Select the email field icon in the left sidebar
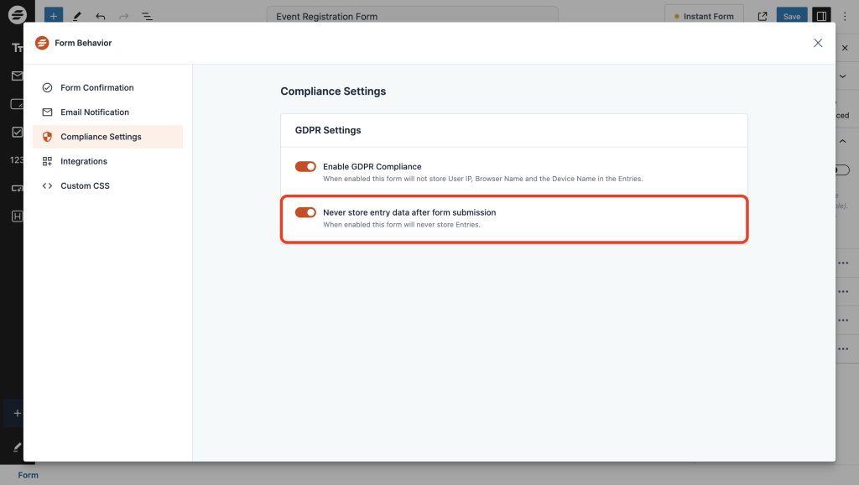Viewport: 859px width, 485px height. coord(17,76)
